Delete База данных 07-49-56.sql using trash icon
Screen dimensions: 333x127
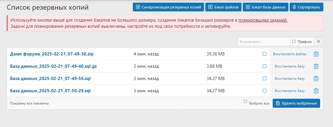[x=316, y=79]
